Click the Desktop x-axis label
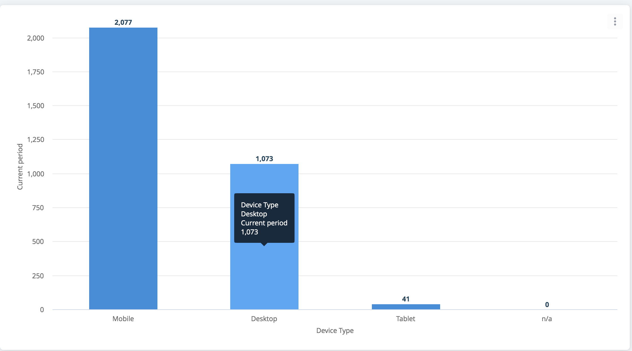Image resolution: width=632 pixels, height=351 pixels. pyautogui.click(x=264, y=319)
